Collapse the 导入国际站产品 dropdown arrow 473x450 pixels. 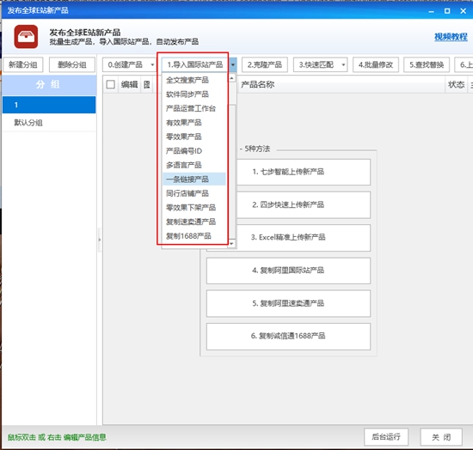click(x=233, y=64)
